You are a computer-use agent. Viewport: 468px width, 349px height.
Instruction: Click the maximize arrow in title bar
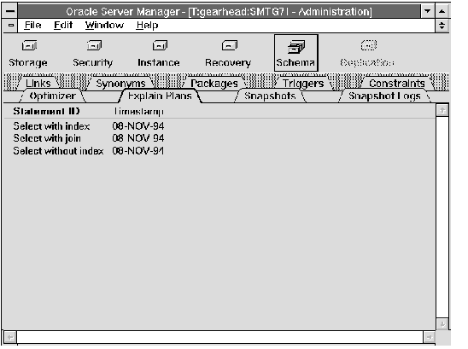442,11
